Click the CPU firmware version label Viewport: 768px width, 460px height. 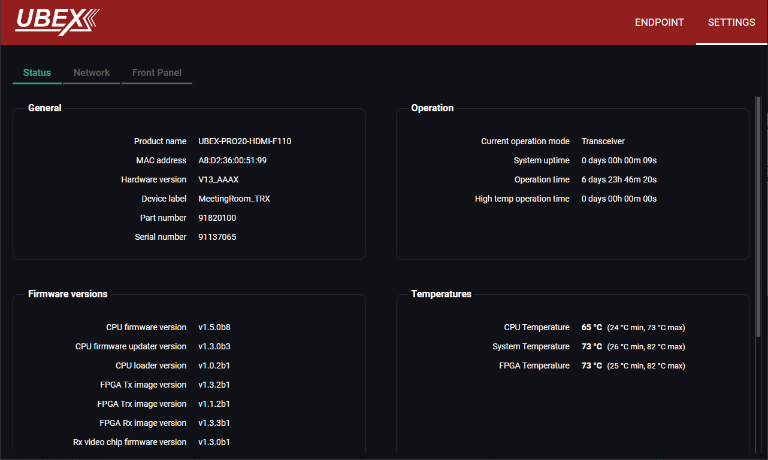(146, 327)
